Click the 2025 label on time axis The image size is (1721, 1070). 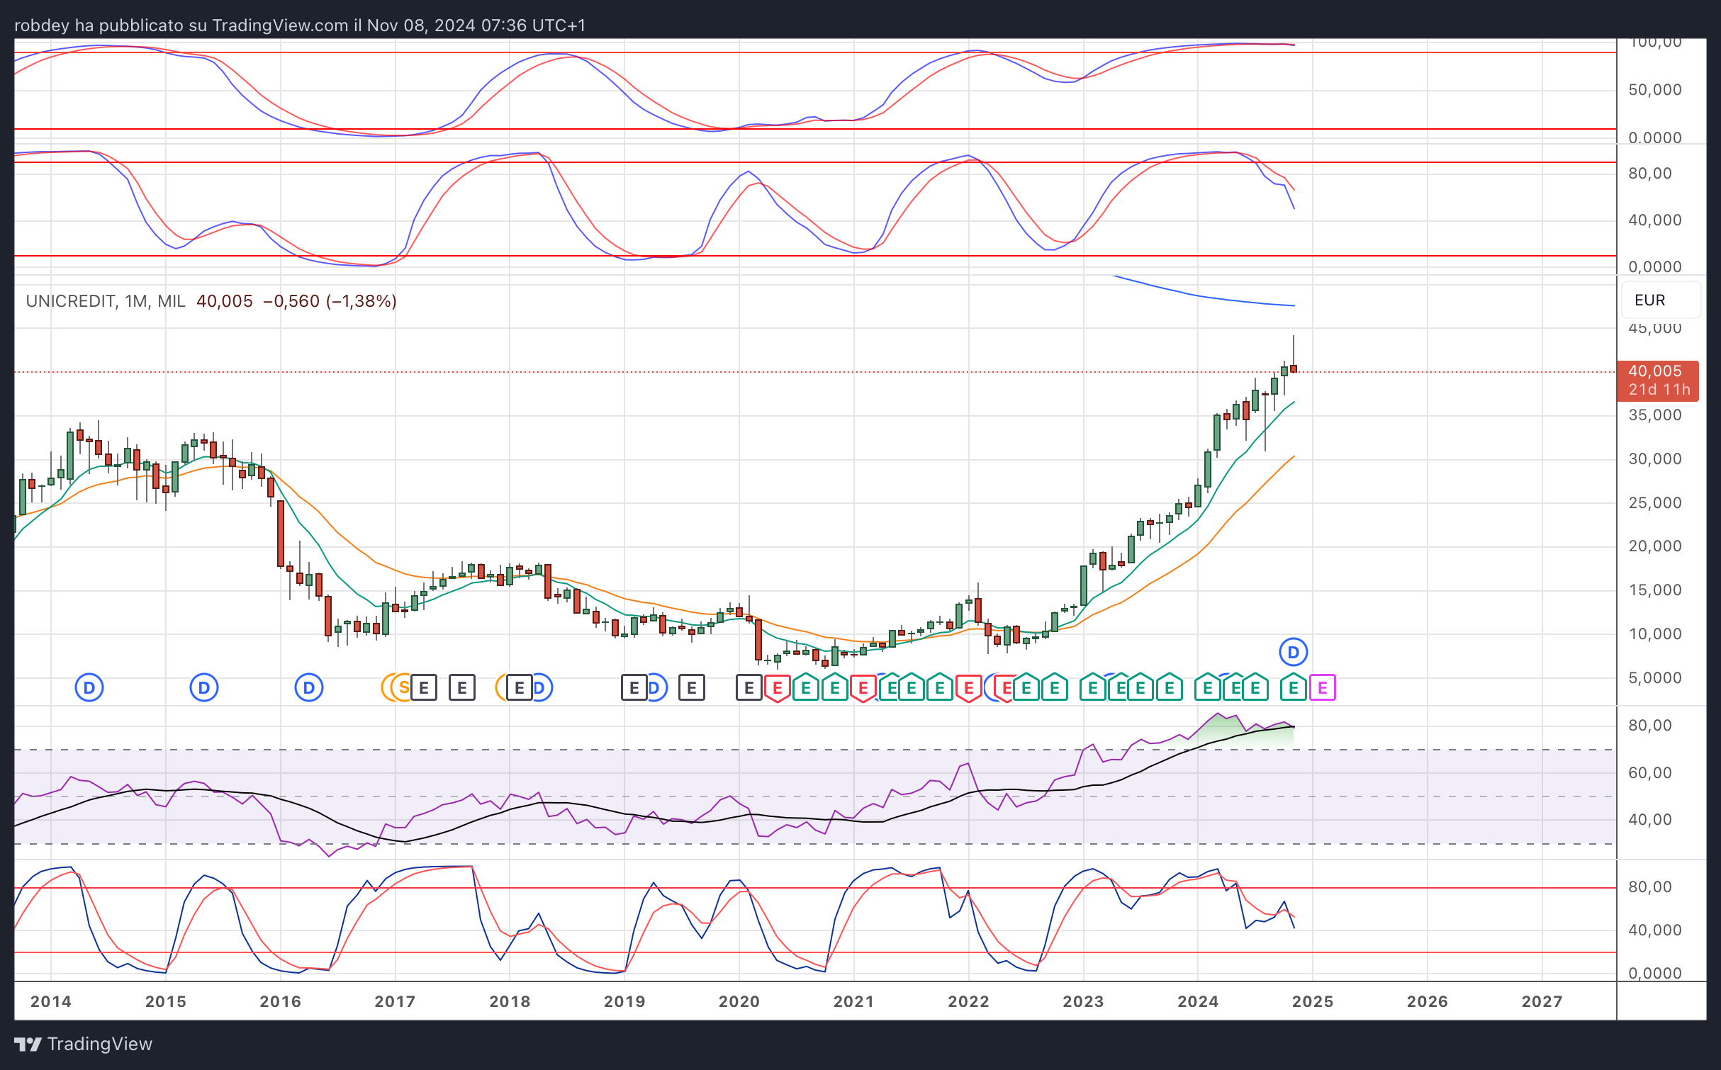1313,1001
